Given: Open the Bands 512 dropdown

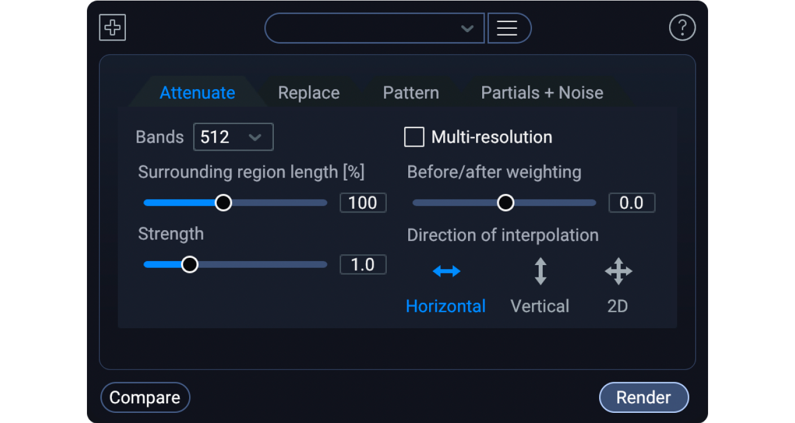Looking at the screenshot, I should tap(233, 137).
